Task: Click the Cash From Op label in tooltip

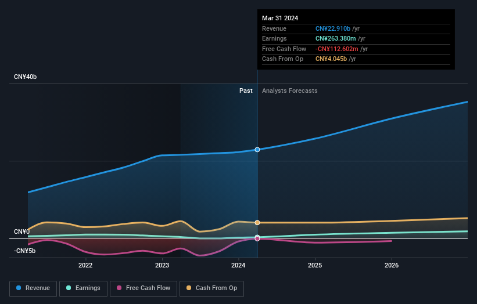Action: 282,59
